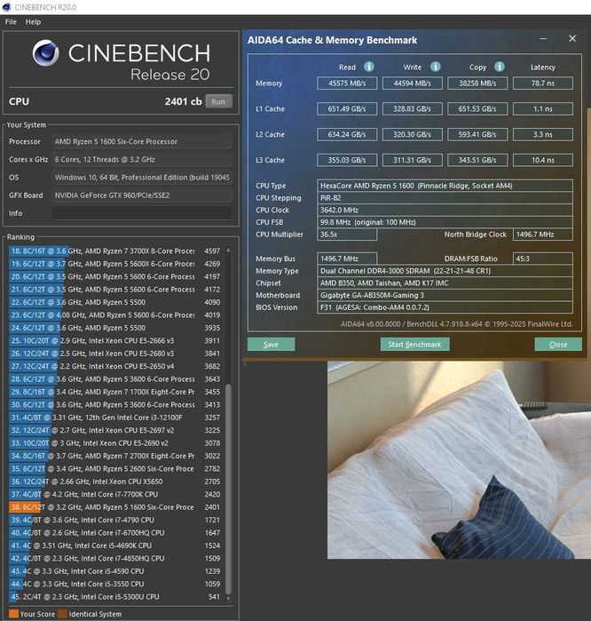Click the Cinebench logo sphere
This screenshot has height=621, width=591.
coord(46,52)
